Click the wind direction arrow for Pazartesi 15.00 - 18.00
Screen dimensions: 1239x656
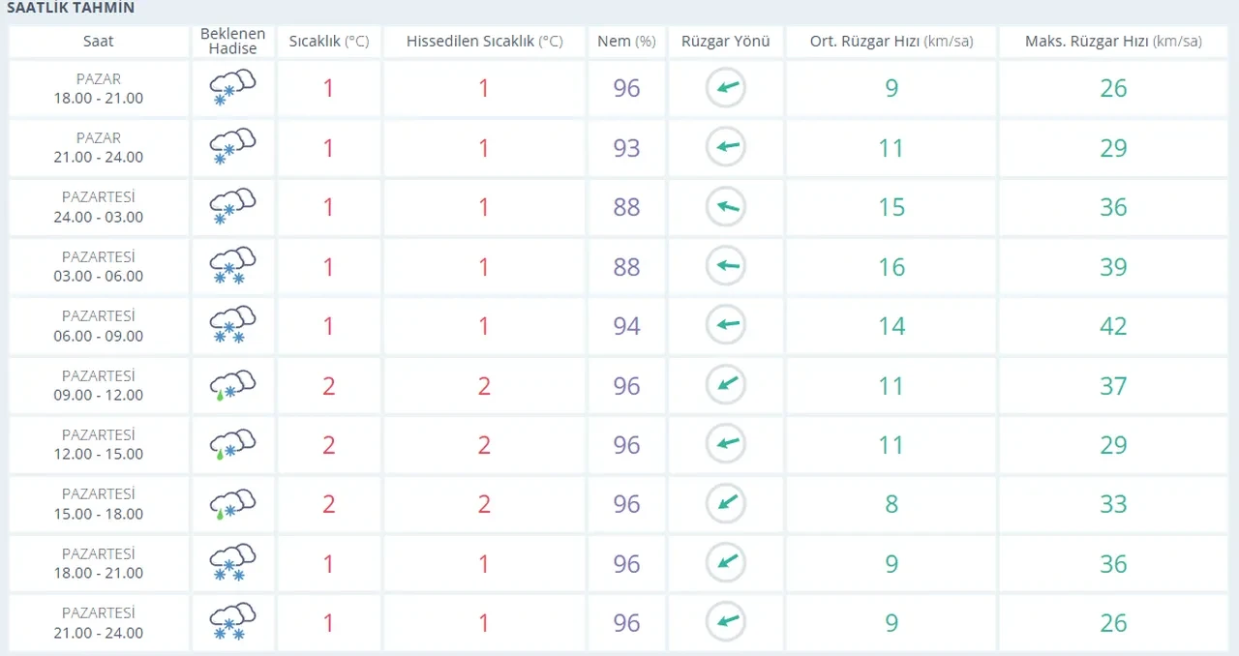[725, 503]
